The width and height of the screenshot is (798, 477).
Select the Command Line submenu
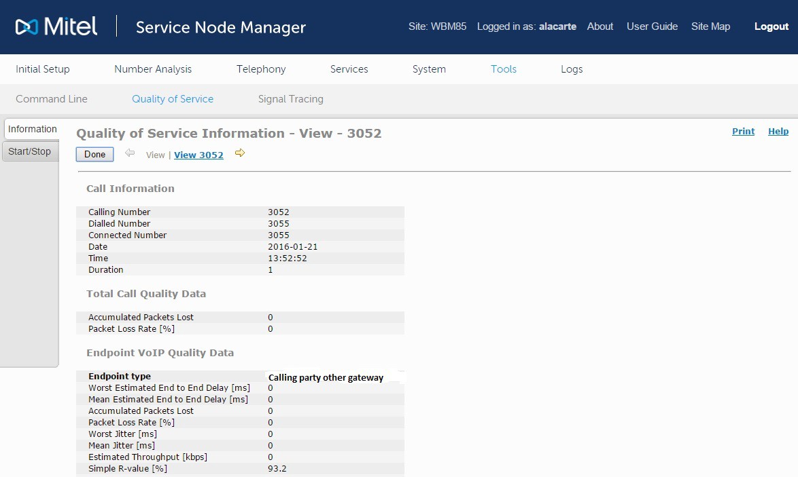(52, 99)
